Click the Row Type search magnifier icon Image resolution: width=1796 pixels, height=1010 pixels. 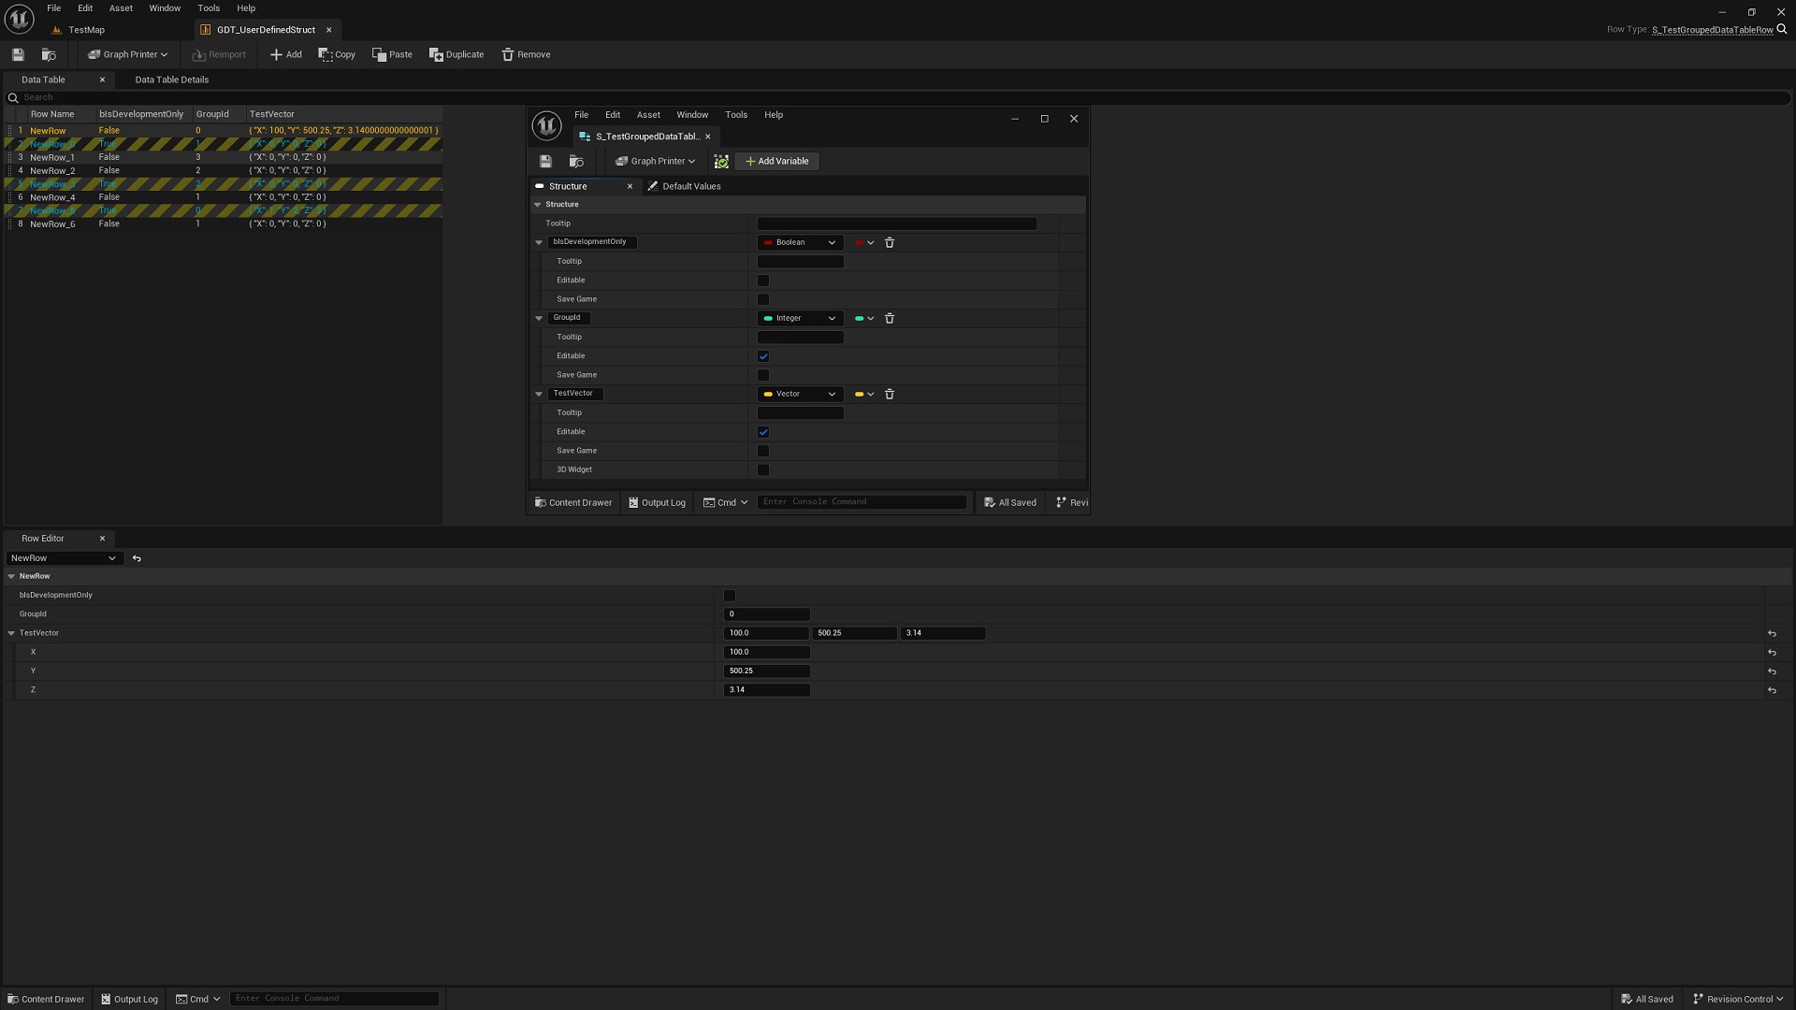(x=1782, y=29)
